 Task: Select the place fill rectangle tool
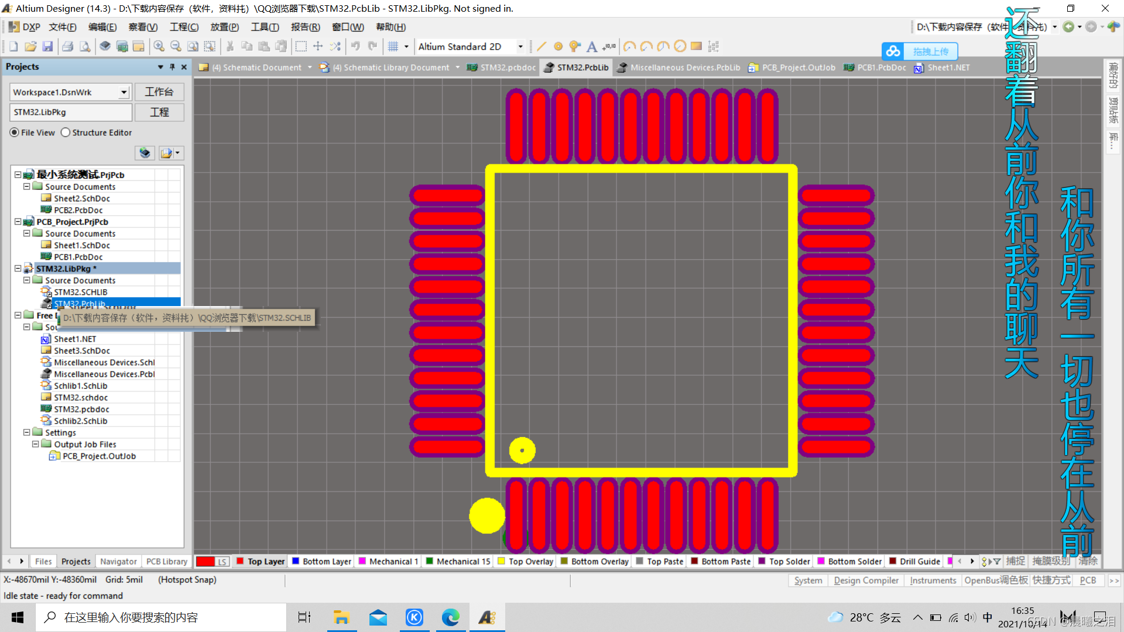pos(696,47)
